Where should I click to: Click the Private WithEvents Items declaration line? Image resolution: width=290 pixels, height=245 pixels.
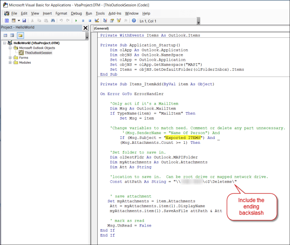click(x=150, y=35)
